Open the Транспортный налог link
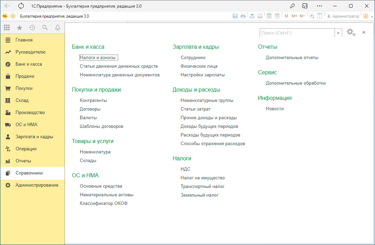 coord(202,187)
